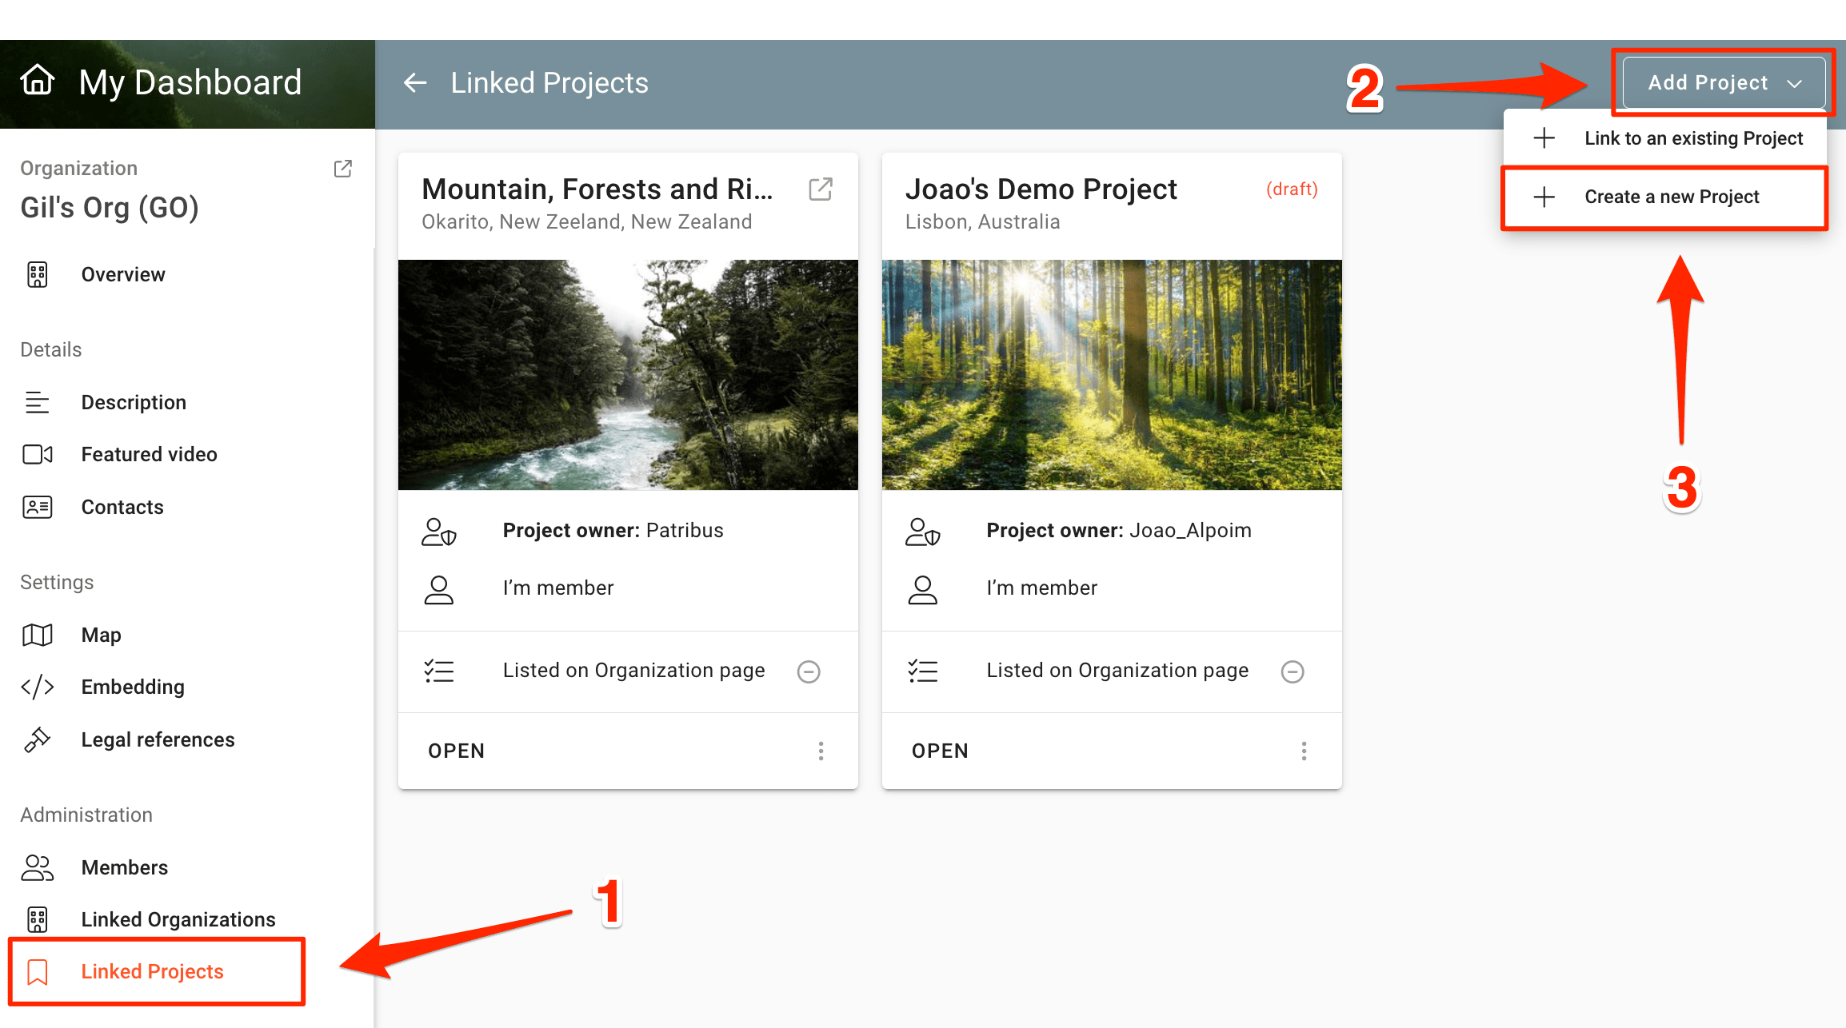The height and width of the screenshot is (1028, 1846).
Task: Unlist Mountain project from Organization page
Action: coord(809,671)
